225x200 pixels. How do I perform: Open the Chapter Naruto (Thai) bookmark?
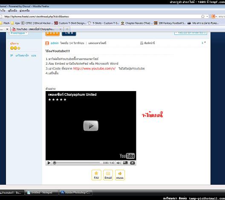click(x=137, y=23)
